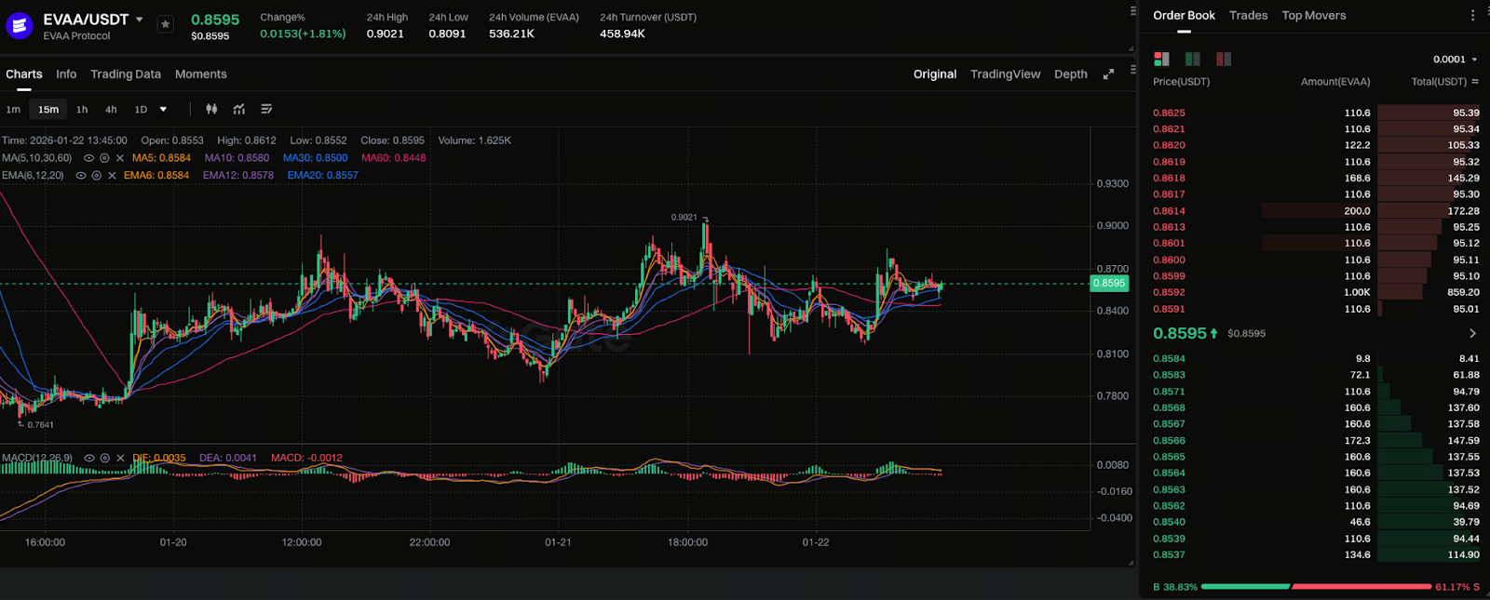This screenshot has width=1490, height=600.
Task: Show only buy orders in order book
Action: click(1192, 60)
